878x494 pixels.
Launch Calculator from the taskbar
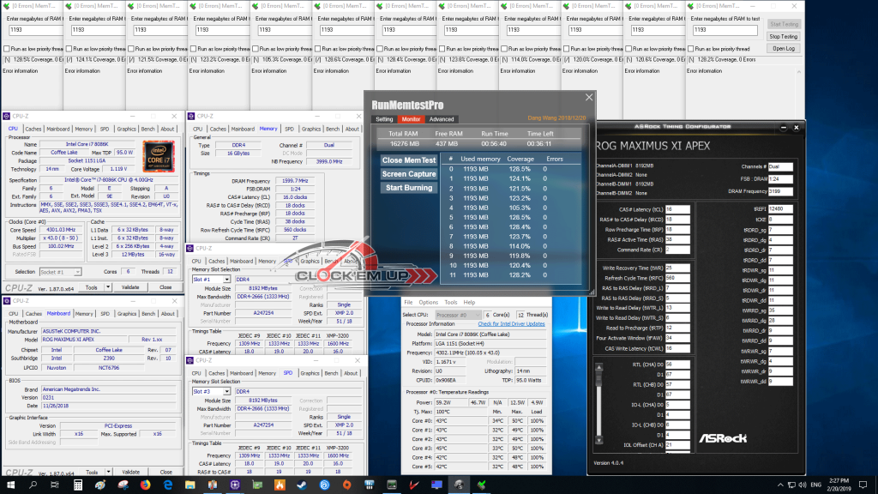coord(78,485)
